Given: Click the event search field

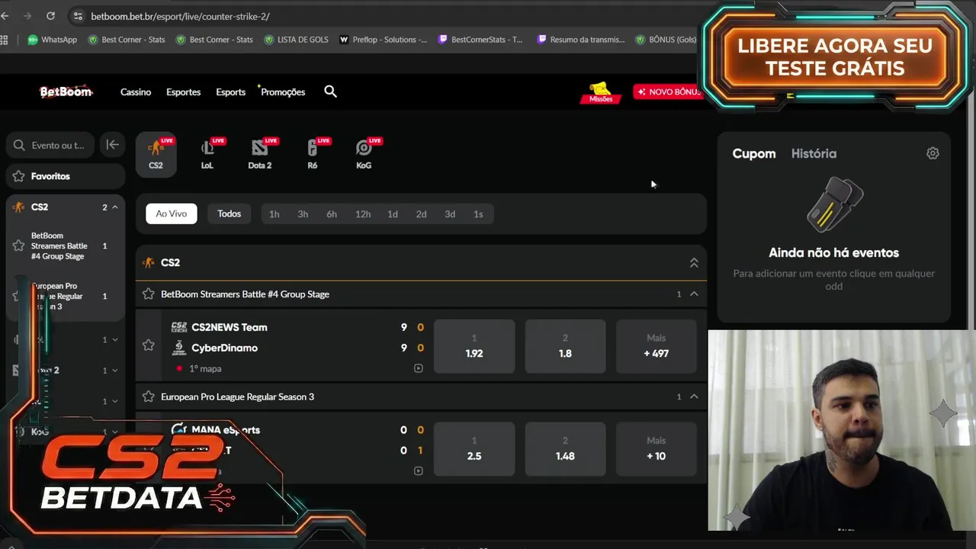Looking at the screenshot, I should point(50,145).
